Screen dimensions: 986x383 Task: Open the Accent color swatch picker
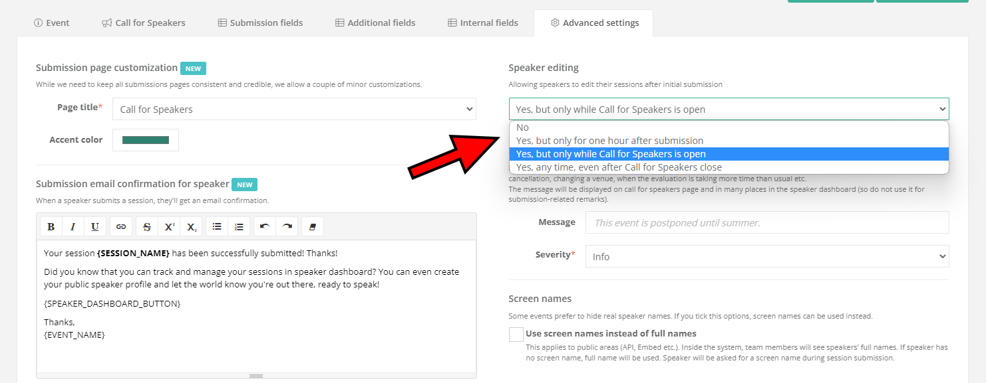[x=146, y=140]
